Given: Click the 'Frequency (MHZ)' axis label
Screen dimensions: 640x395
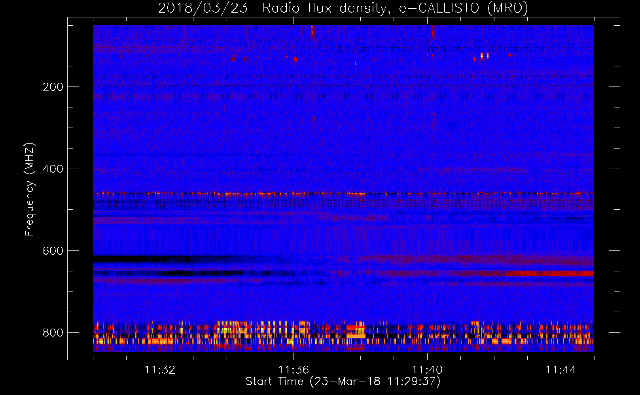Looking at the screenshot, I should coord(29,190).
